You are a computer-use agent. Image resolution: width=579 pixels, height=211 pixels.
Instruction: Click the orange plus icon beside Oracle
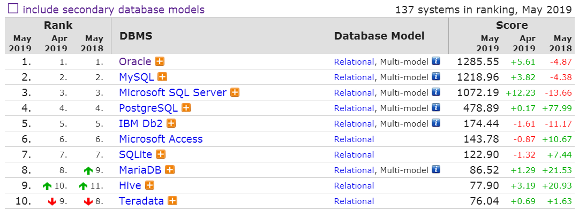pyautogui.click(x=160, y=61)
